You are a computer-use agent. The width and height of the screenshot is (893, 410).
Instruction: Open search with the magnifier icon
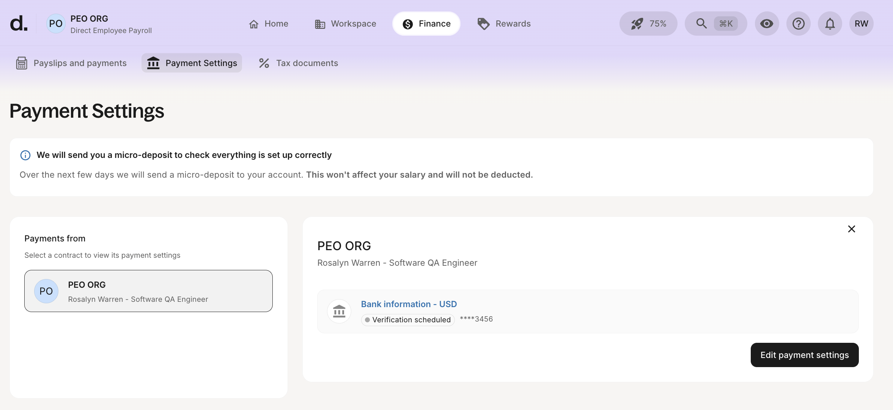(701, 23)
